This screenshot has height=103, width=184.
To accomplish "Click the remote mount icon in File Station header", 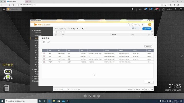I will click(136, 25).
